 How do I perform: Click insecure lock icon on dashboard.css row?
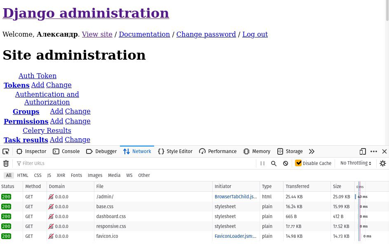click(51, 216)
